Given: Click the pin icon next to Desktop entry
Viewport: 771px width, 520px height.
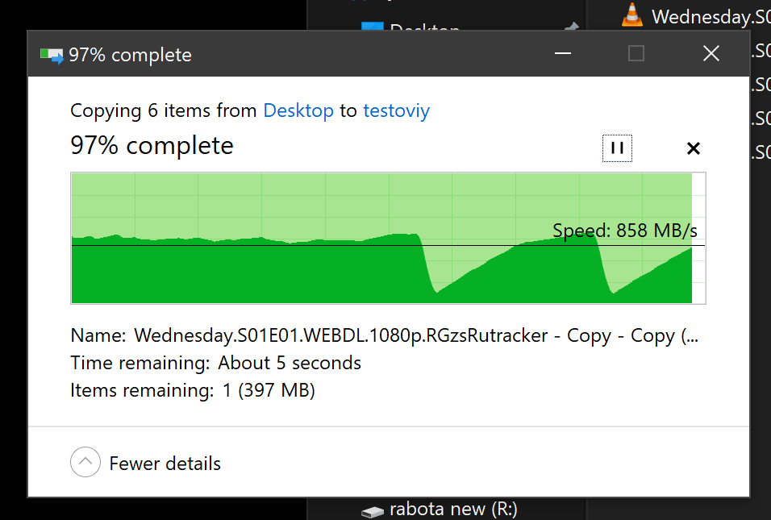Looking at the screenshot, I should pyautogui.click(x=571, y=27).
